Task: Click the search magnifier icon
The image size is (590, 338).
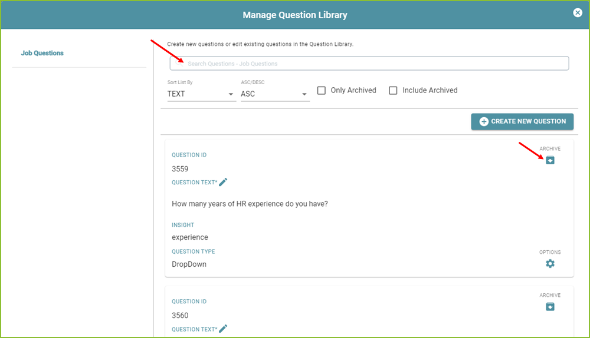Action: (179, 64)
